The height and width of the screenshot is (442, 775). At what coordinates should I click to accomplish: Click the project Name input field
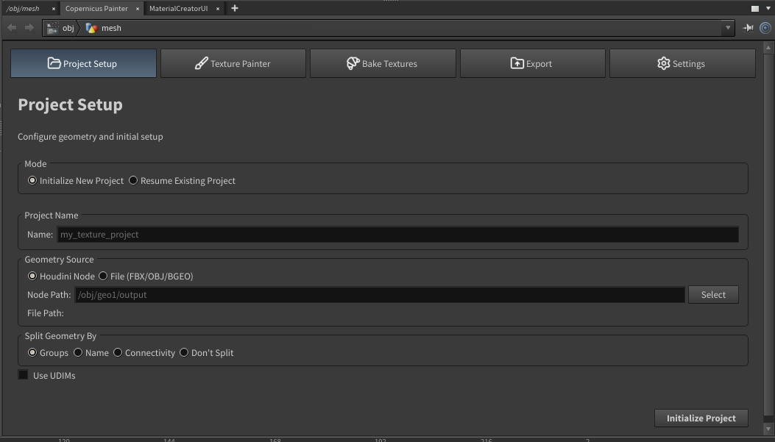[x=397, y=235]
